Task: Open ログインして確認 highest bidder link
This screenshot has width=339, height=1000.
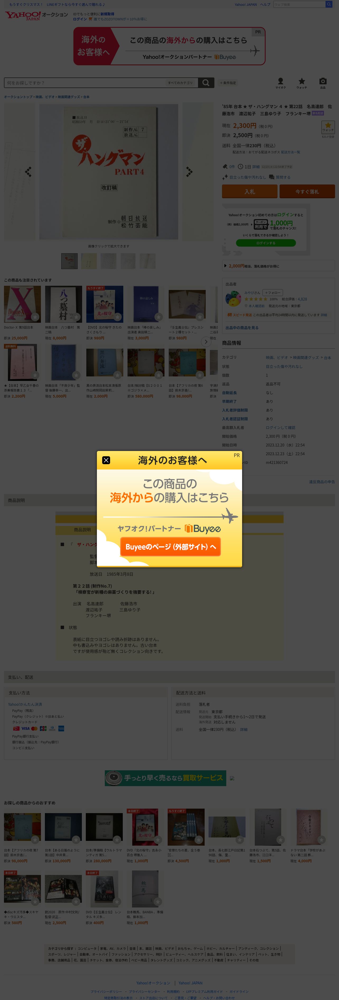Action: [280, 427]
